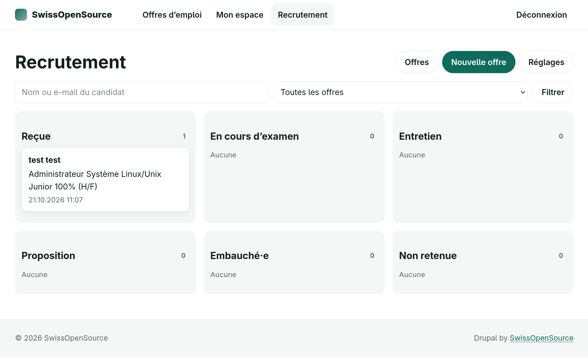Open Réglages settings button
This screenshot has width=588, height=364.
(546, 62)
